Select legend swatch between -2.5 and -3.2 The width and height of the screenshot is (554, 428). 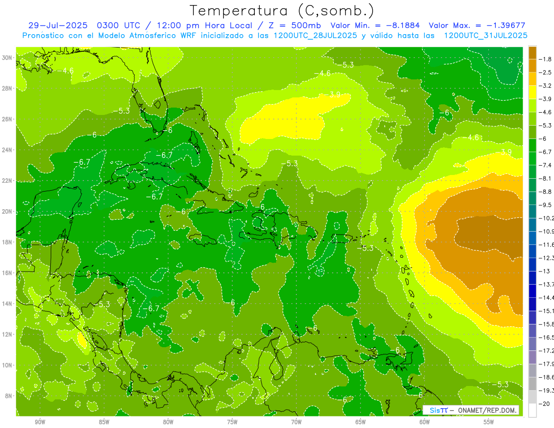click(532, 78)
